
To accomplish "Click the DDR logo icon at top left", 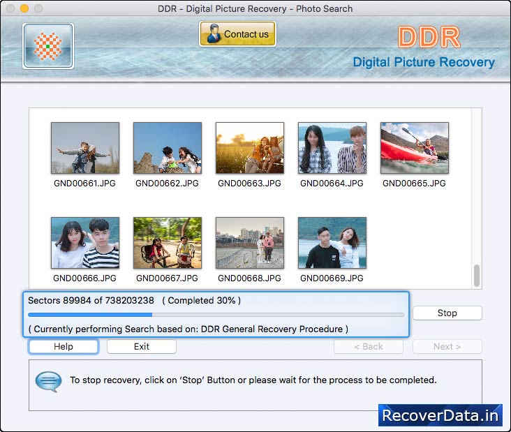I will [x=48, y=46].
